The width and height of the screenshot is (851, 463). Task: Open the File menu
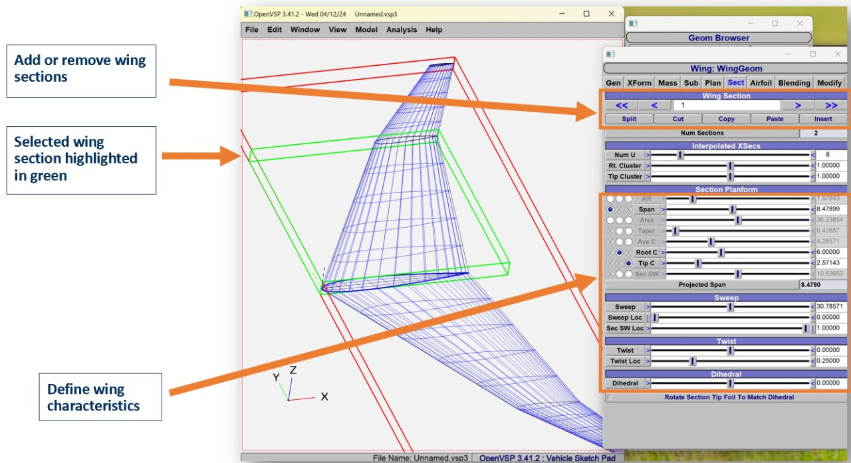pyautogui.click(x=251, y=30)
